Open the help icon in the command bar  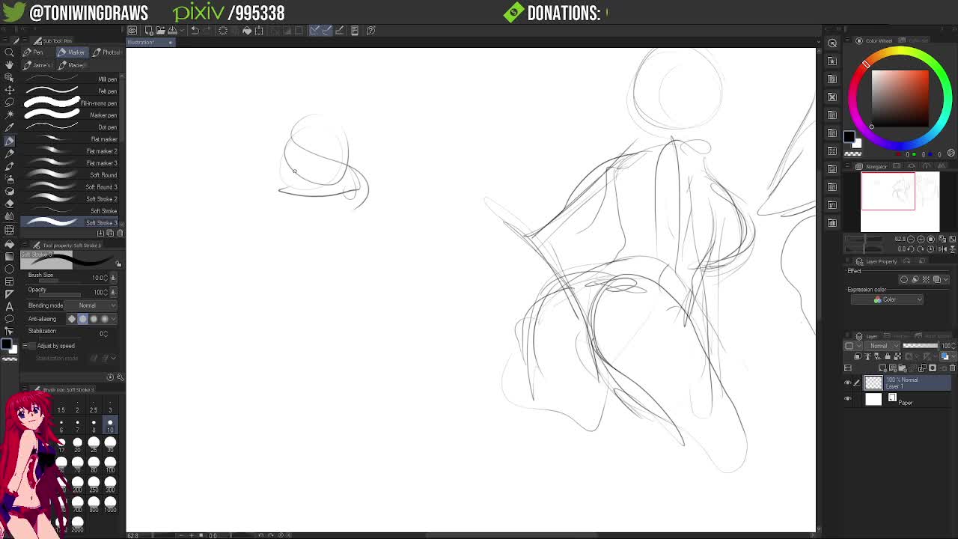tap(370, 31)
